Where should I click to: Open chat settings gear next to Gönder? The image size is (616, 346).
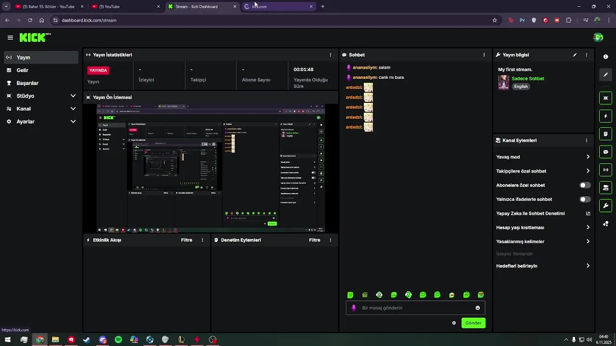coord(454,323)
